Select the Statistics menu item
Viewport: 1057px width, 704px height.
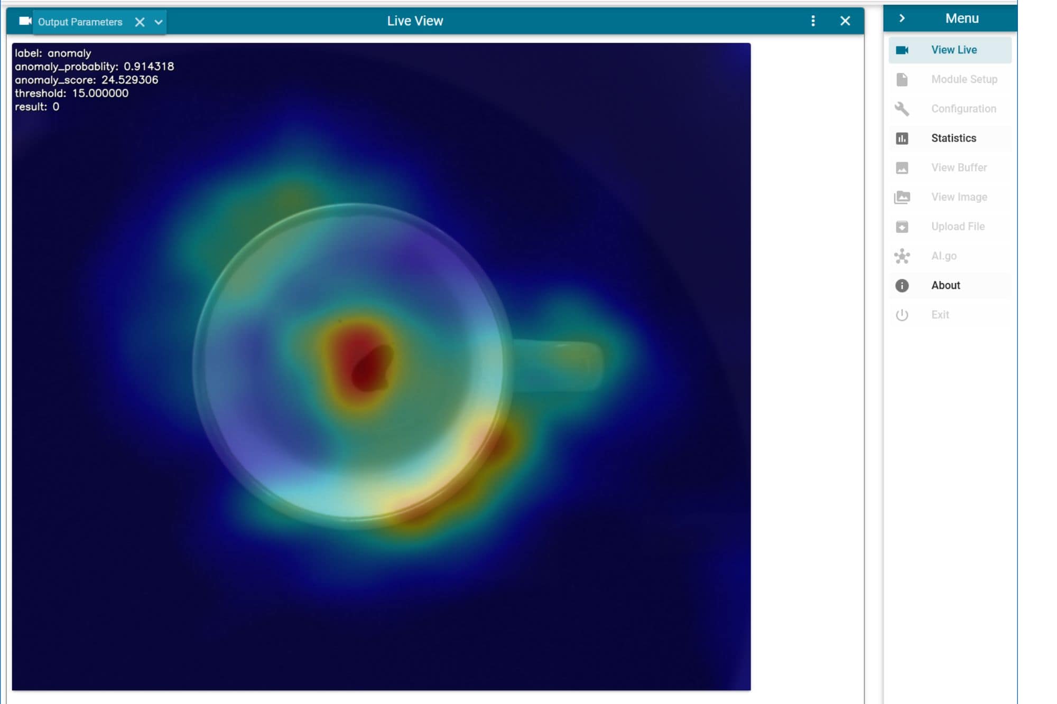point(953,138)
